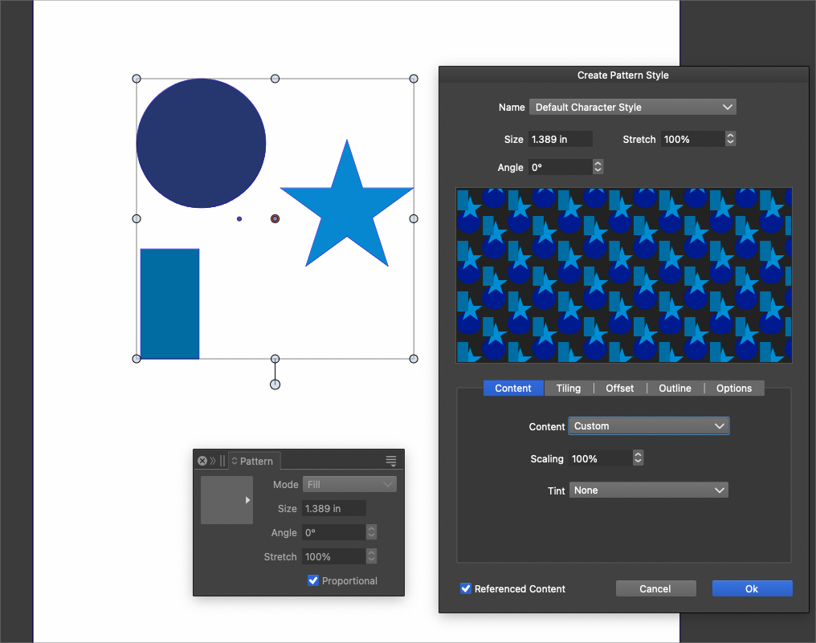
Task: Switch to the Tiling tab
Action: point(568,389)
